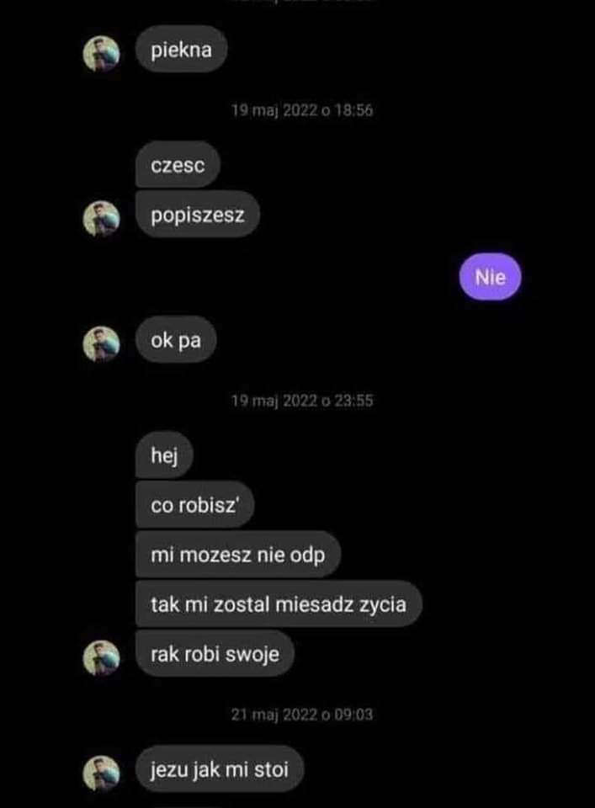Tap the '19 maj 2022 o 23:55' timestamp
Viewport: 595px width, 808px height.
click(302, 401)
